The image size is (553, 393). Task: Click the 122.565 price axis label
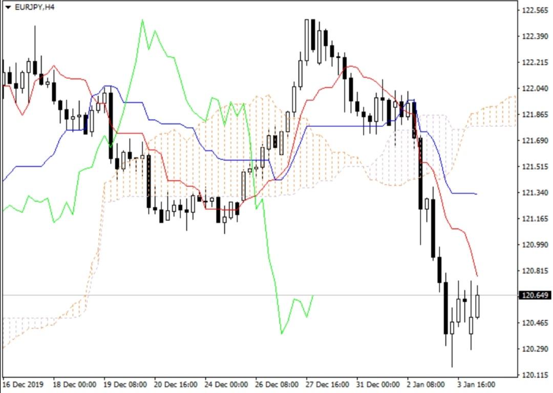(535, 10)
